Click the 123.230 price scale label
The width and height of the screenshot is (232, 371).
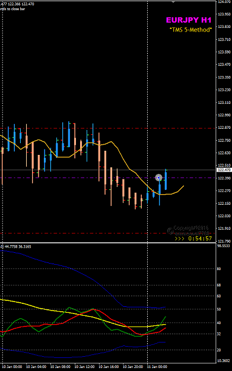click(x=224, y=90)
